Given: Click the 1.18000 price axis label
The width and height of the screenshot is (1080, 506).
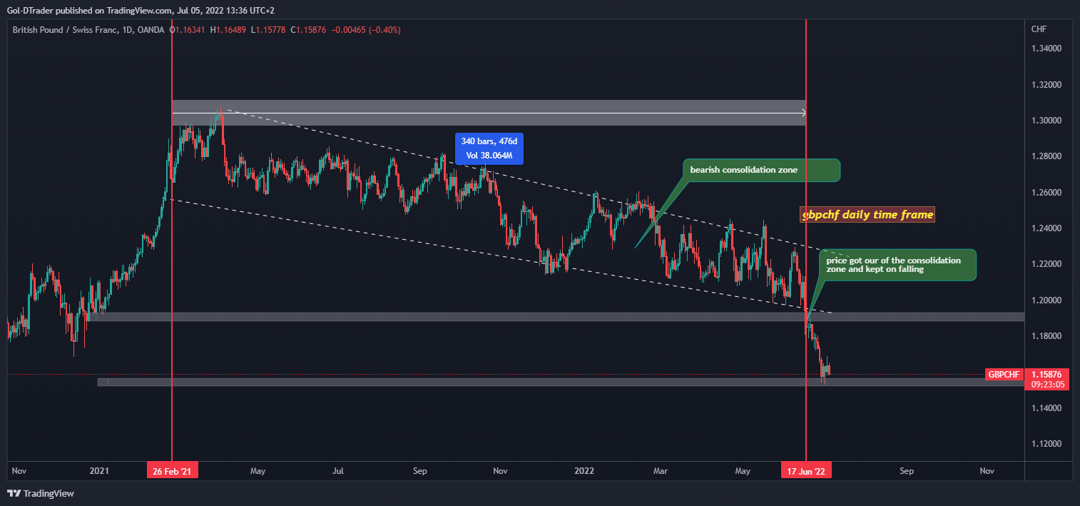Looking at the screenshot, I should coord(1048,336).
